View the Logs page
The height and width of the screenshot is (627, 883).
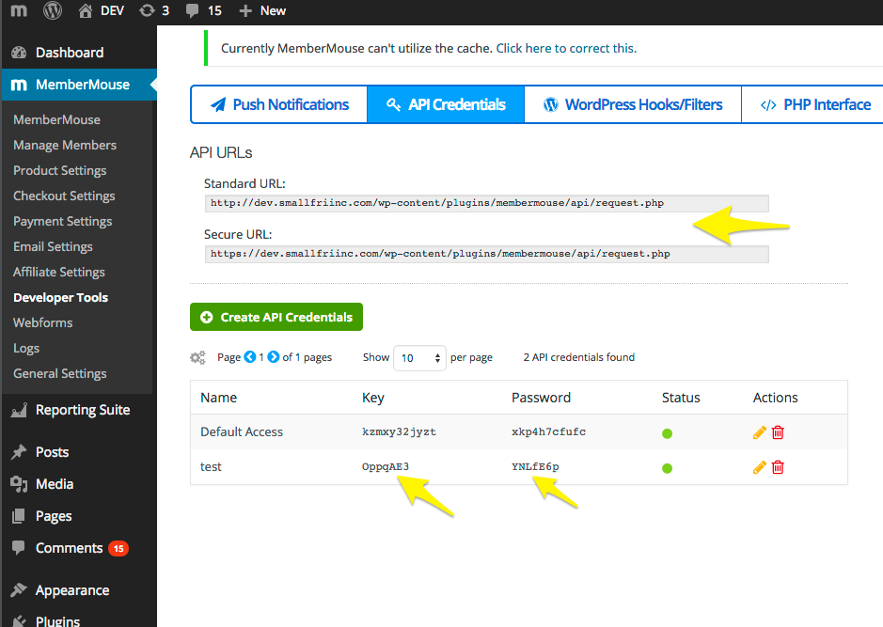[x=26, y=349]
